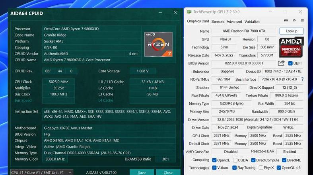This screenshot has width=313, height=175.
Task: Minimize the GPU-Z window
Action: point(270,12)
